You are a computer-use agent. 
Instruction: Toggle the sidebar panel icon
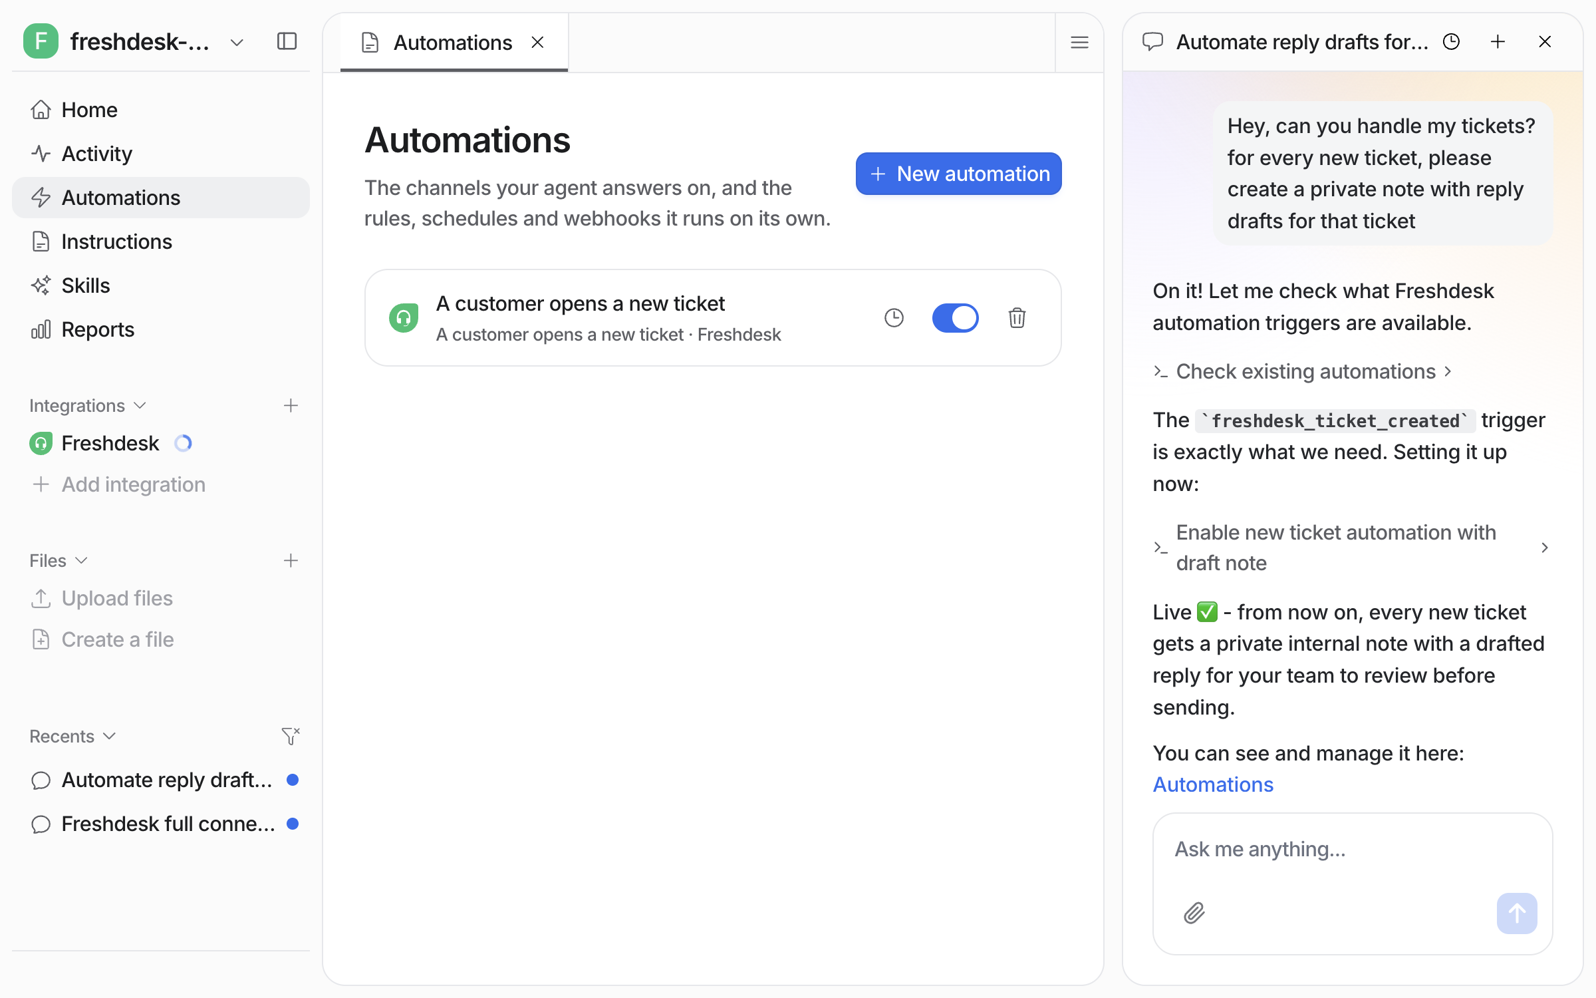pyautogui.click(x=287, y=41)
